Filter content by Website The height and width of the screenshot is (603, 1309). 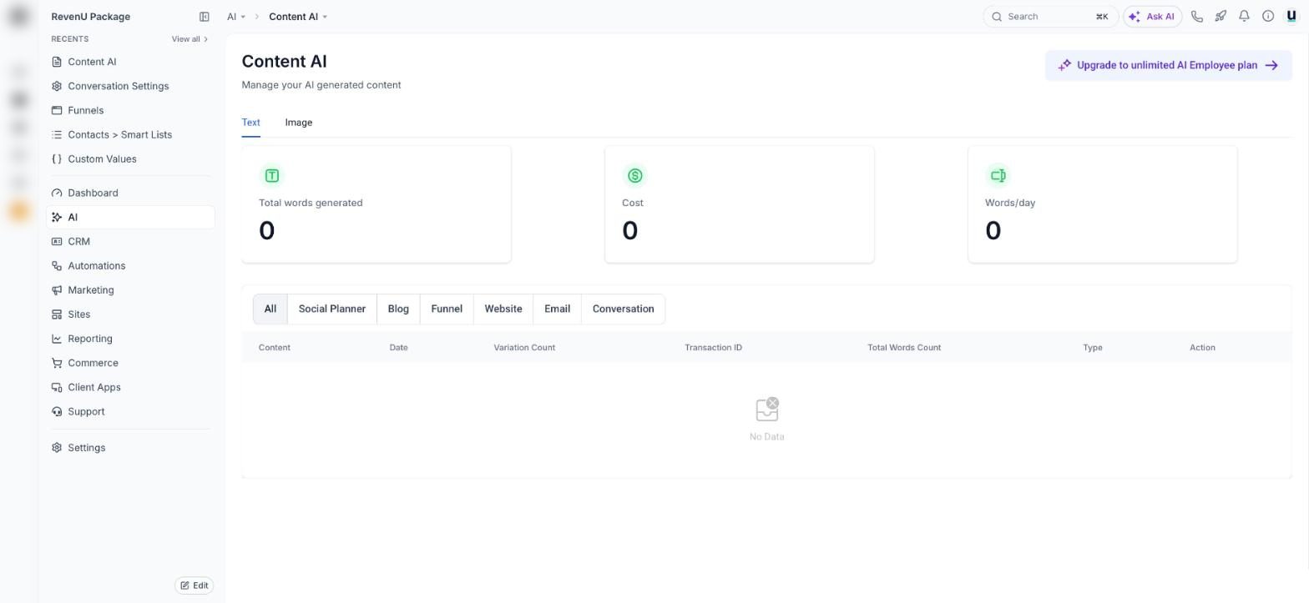pyautogui.click(x=503, y=309)
